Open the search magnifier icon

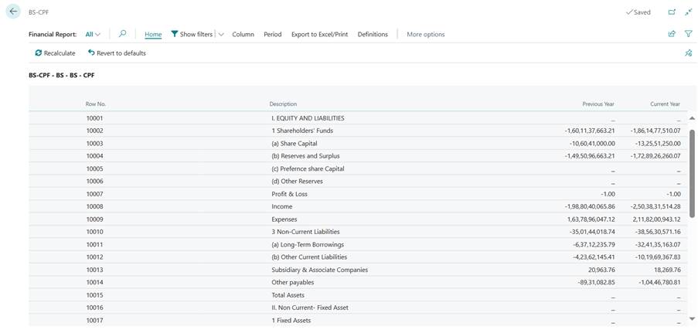pyautogui.click(x=122, y=34)
